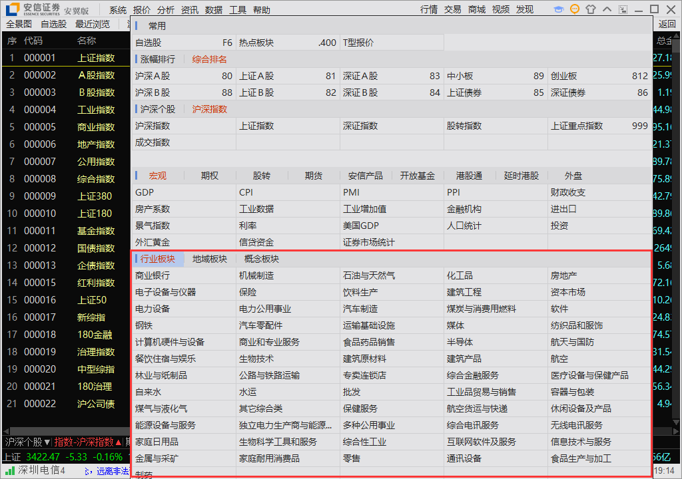
Task: Click the upward chevron collapse icon
Action: tap(607, 9)
